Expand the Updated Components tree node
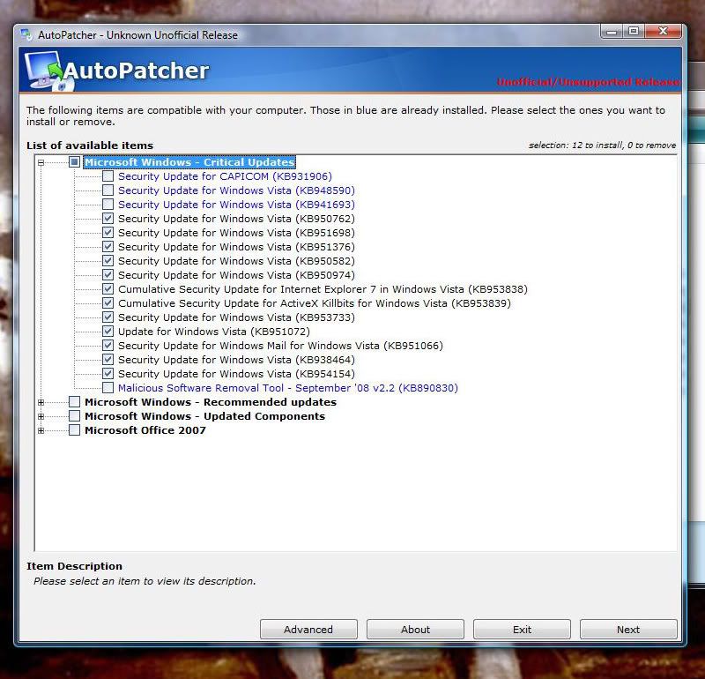The height and width of the screenshot is (679, 705). tap(41, 416)
